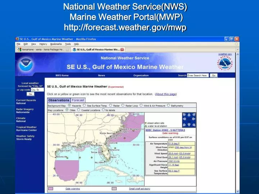Select Cities map locations option
Screen dimensions: 259x194
tap(67, 110)
